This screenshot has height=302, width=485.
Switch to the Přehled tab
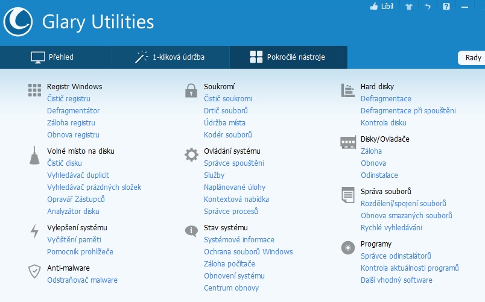[52, 57]
